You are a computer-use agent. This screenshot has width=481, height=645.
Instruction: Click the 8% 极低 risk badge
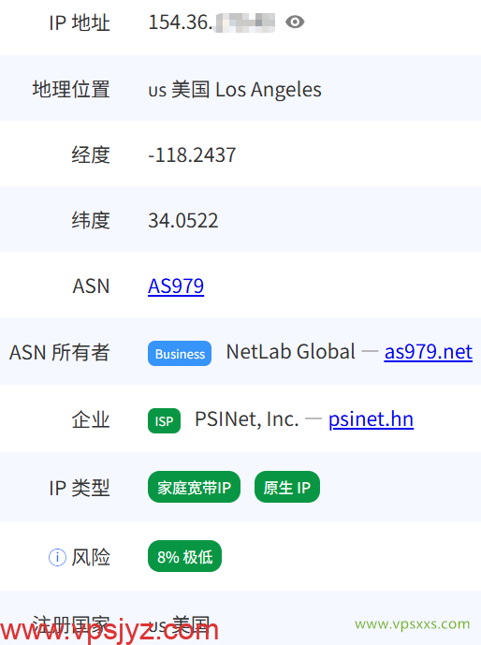click(x=184, y=556)
